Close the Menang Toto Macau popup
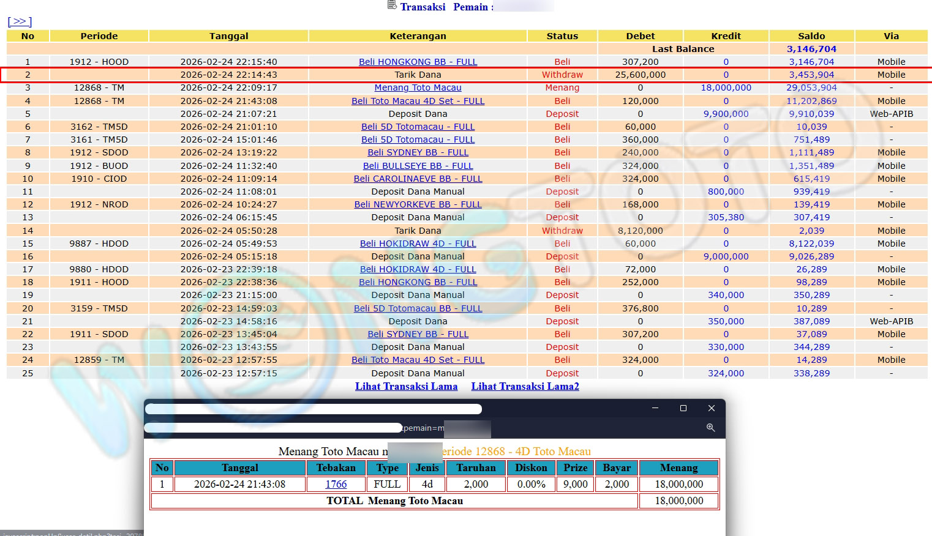932x536 pixels. coord(711,408)
